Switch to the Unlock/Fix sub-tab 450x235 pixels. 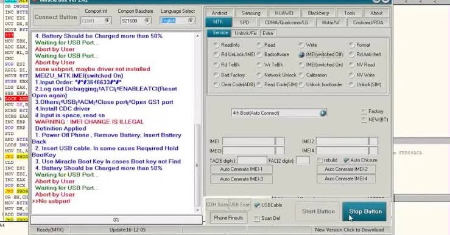coord(245,33)
